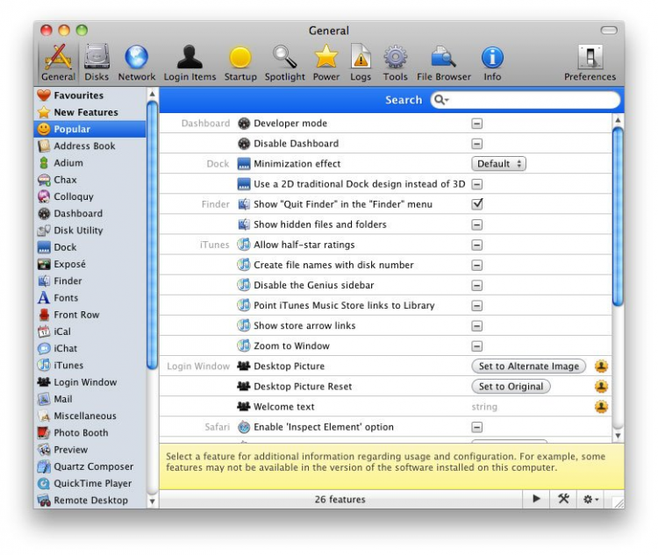Select Quartz Composer in the sidebar
This screenshot has height=555, width=658.
89,466
